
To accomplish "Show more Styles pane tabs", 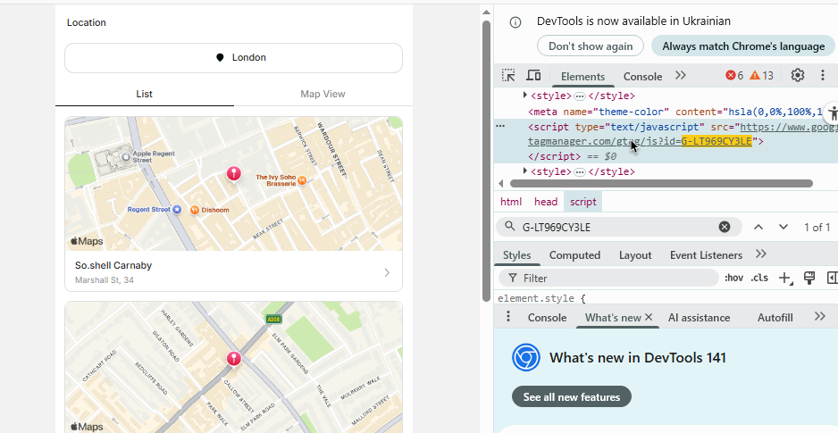I will click(x=761, y=254).
